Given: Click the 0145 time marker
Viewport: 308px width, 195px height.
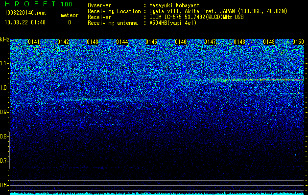Looking at the screenshot, I should click(151, 42).
